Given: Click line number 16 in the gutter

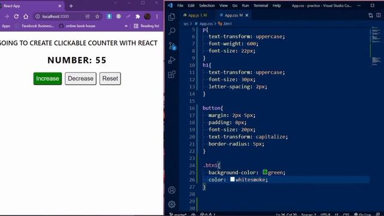Looking at the screenshot, I should (x=192, y=108).
